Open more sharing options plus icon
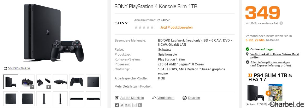 click(x=140, y=105)
